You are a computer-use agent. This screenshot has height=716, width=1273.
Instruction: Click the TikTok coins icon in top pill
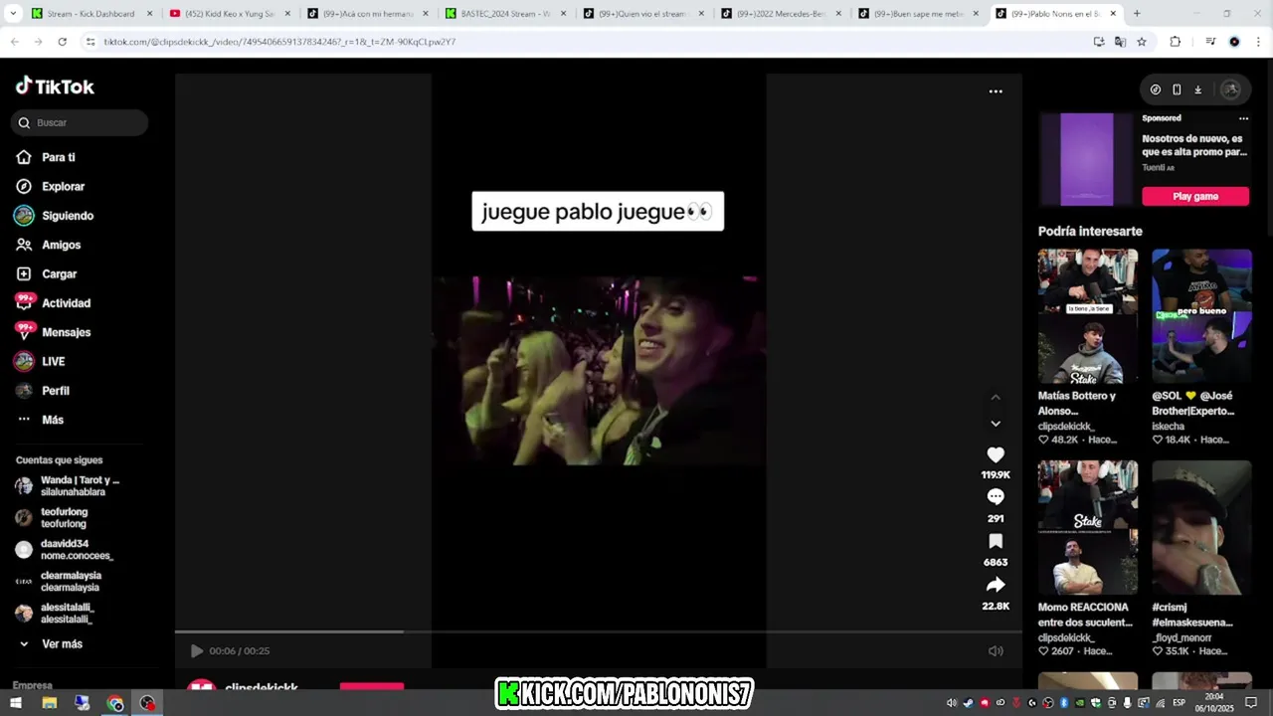(x=1155, y=89)
